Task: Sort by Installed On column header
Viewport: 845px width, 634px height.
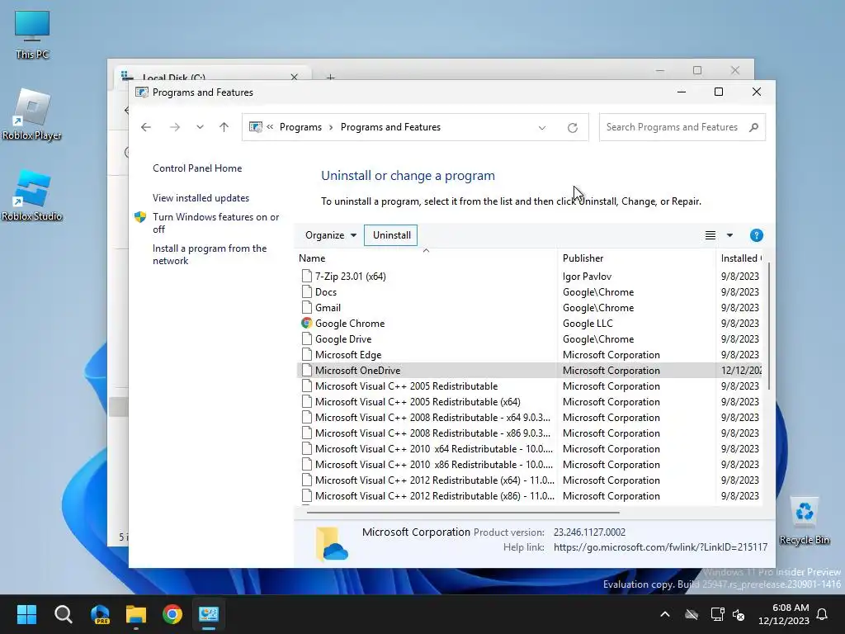Action: click(x=740, y=258)
